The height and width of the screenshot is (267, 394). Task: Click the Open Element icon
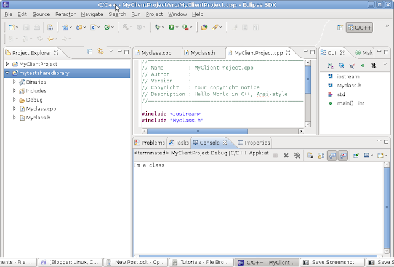[204, 28]
